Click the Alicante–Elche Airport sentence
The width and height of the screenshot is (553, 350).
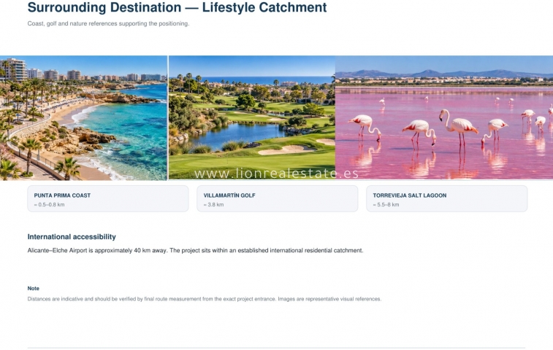point(195,250)
